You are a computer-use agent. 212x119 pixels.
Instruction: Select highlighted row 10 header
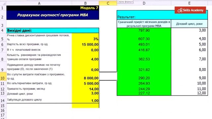point(3,76)
